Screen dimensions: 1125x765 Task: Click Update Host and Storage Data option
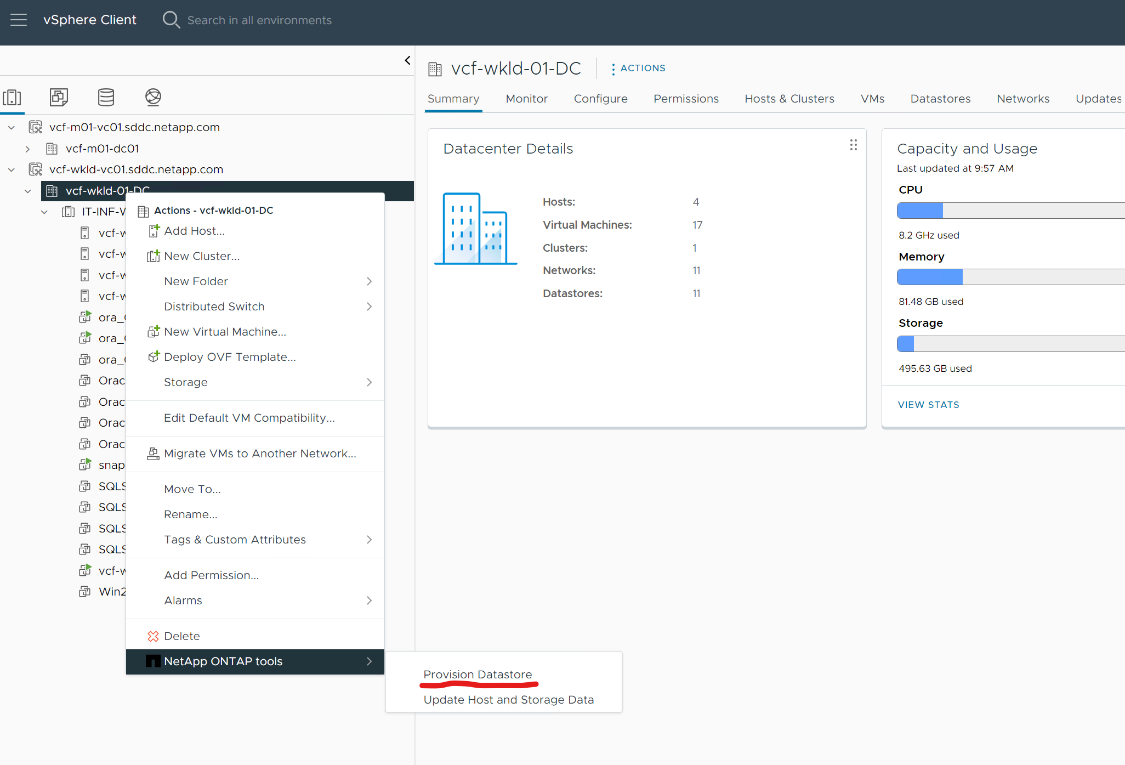click(509, 699)
